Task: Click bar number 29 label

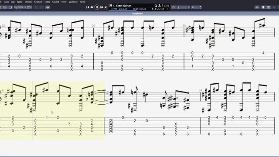Action: (x=93, y=26)
